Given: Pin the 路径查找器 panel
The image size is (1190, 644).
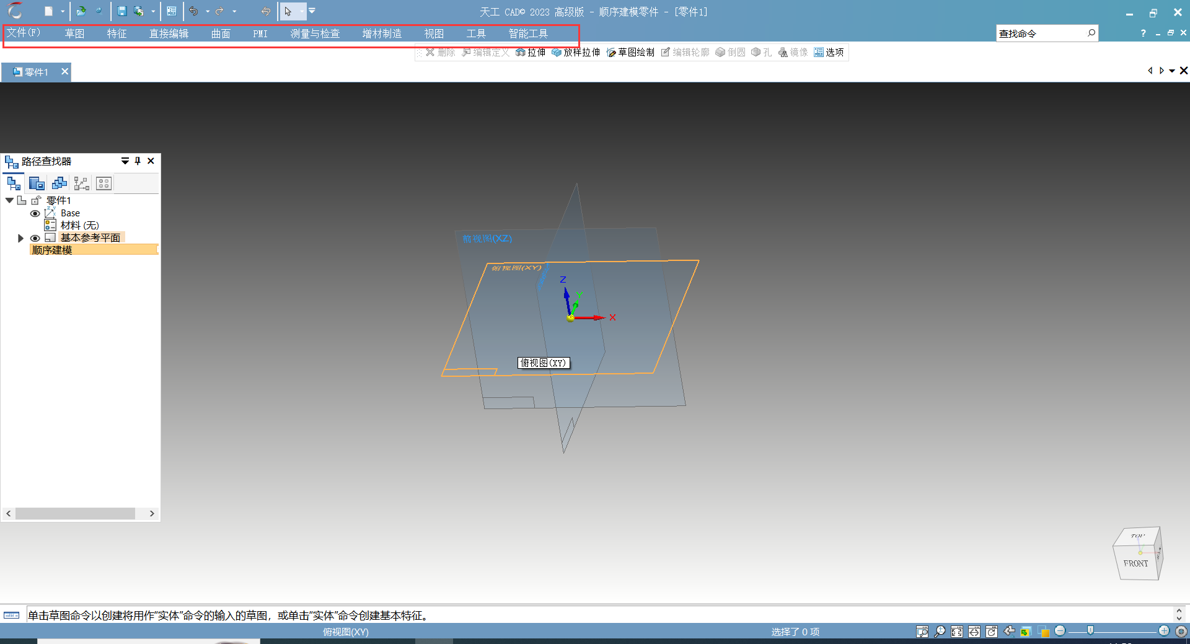Looking at the screenshot, I should [138, 161].
